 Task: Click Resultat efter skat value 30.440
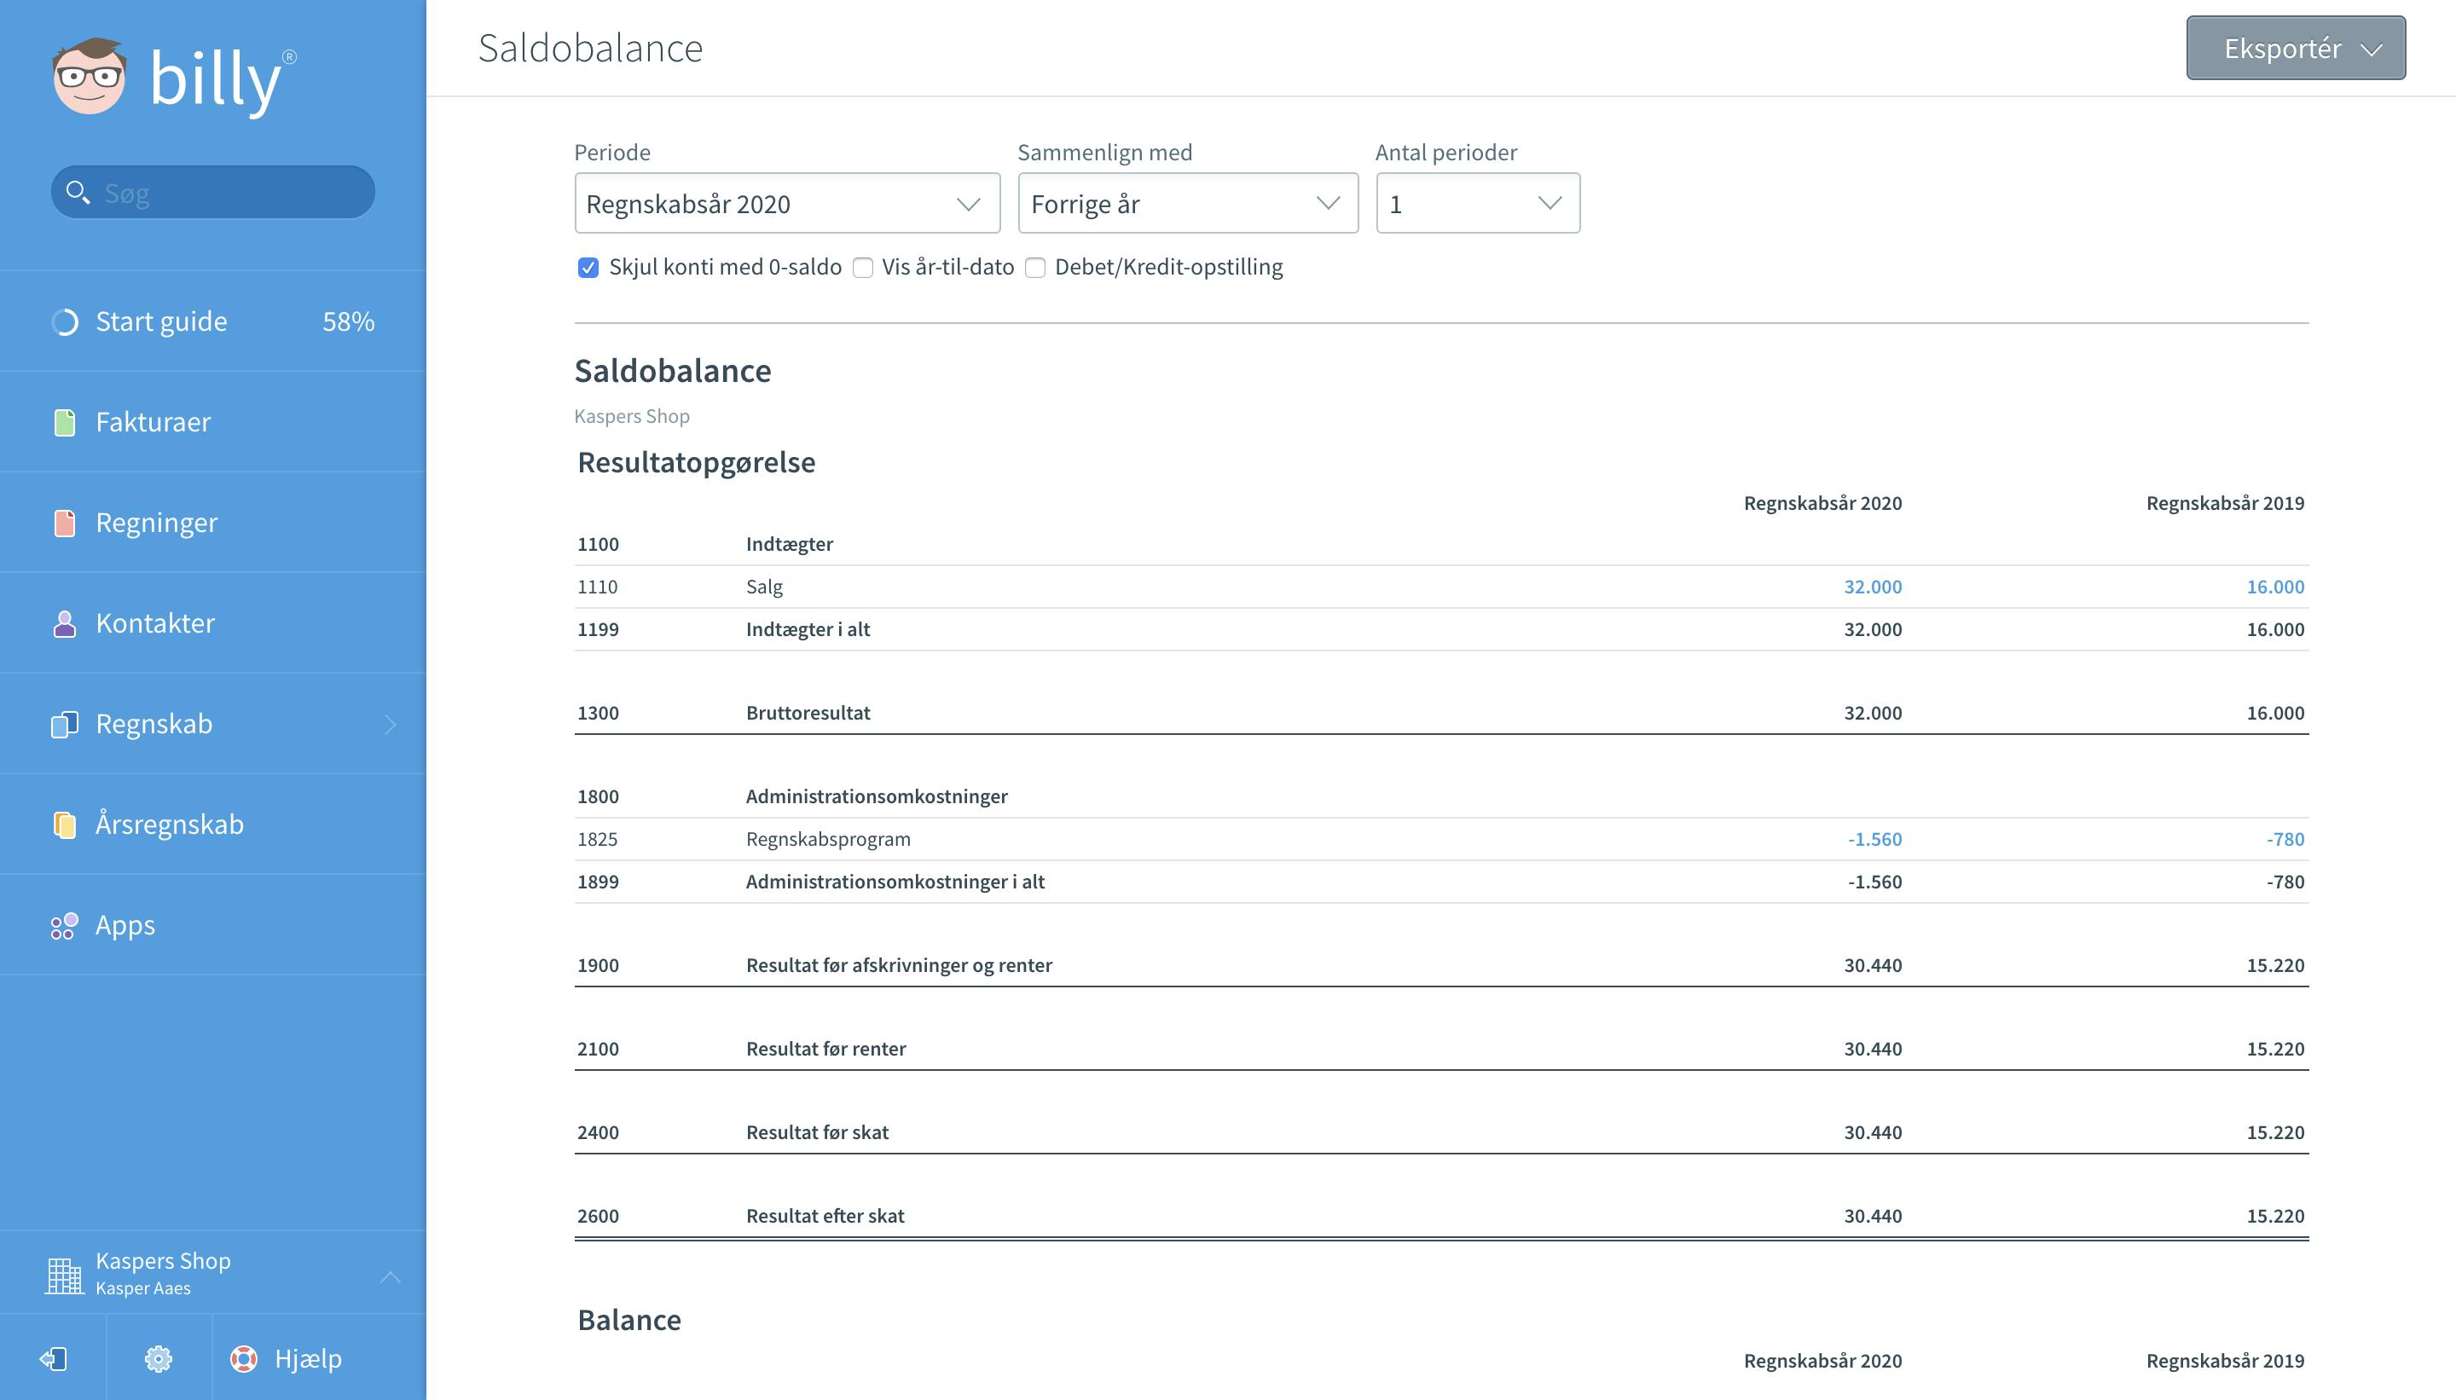pos(1873,1217)
